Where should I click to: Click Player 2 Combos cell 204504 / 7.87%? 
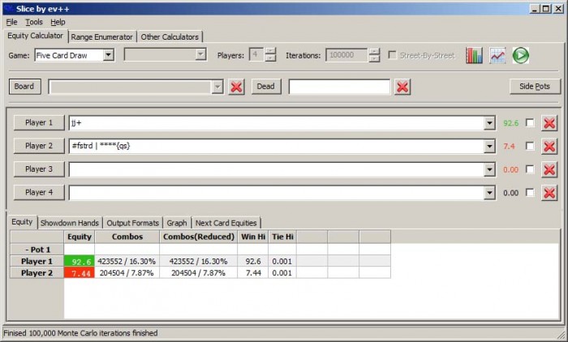coord(127,273)
